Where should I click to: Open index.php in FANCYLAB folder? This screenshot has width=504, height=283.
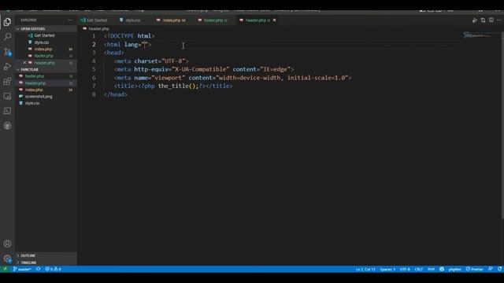tap(34, 90)
